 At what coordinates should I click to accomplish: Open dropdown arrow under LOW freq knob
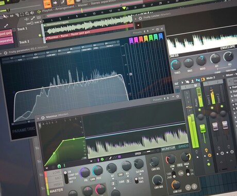pos(173,169)
